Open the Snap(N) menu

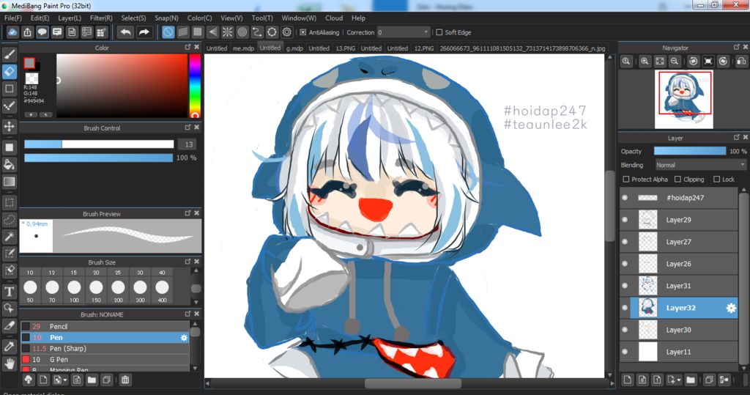point(166,18)
